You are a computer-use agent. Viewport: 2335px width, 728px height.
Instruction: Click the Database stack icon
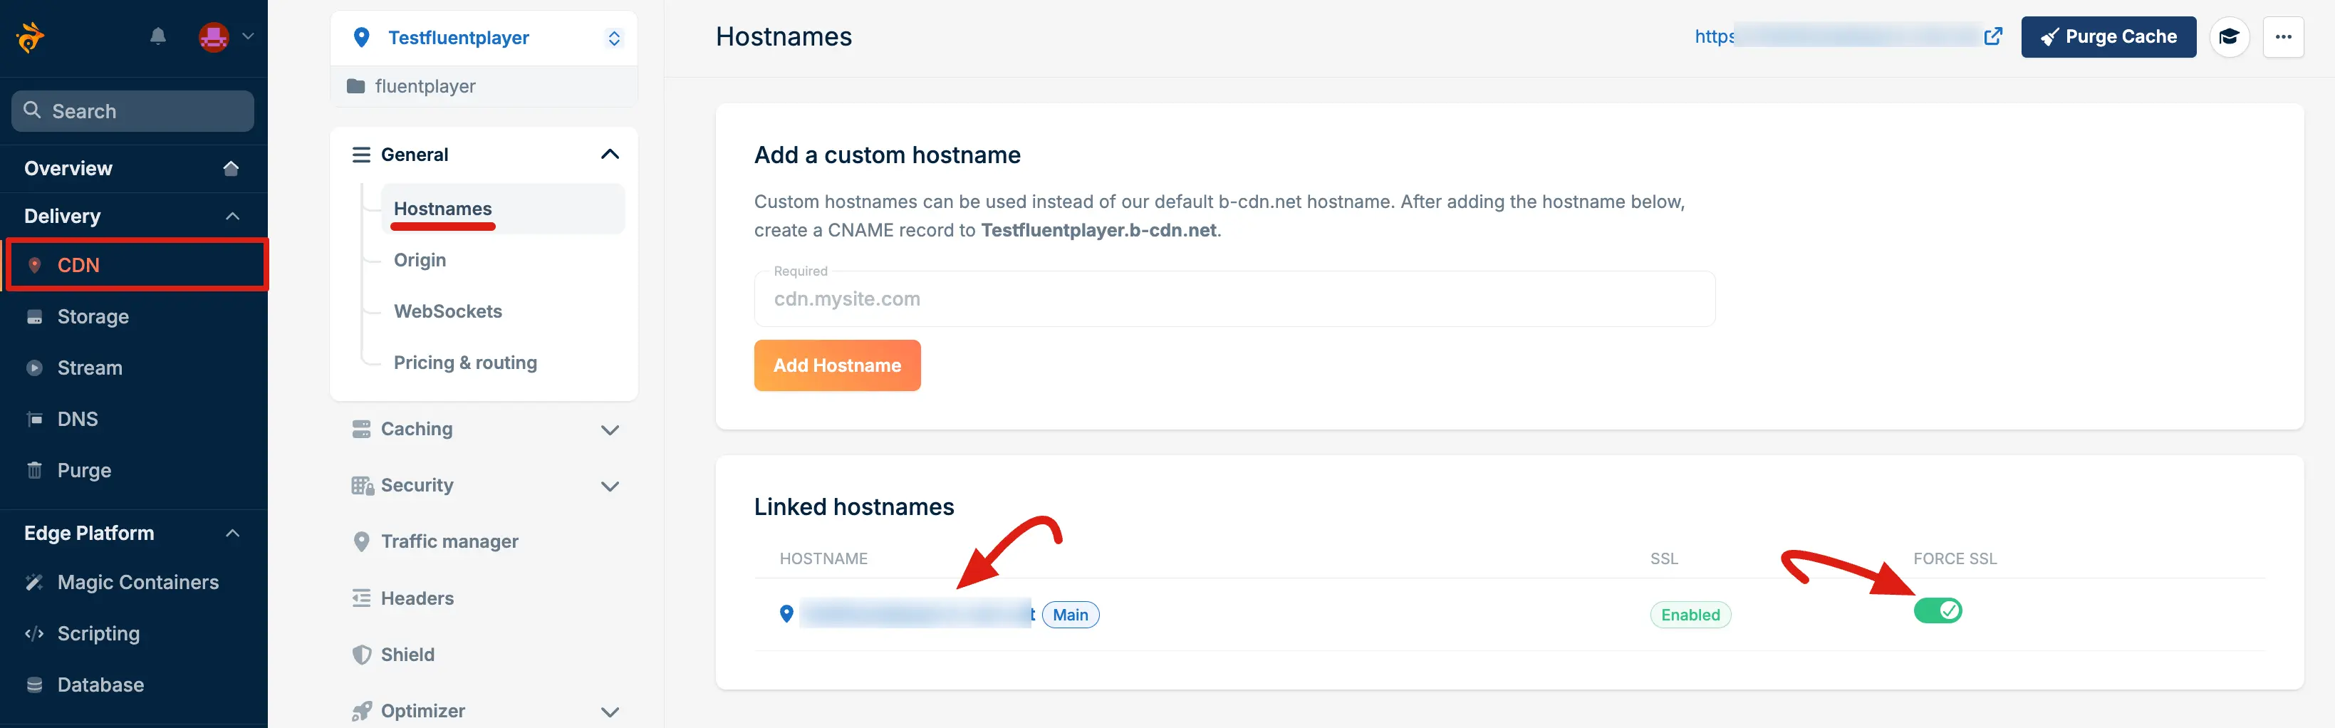point(34,685)
